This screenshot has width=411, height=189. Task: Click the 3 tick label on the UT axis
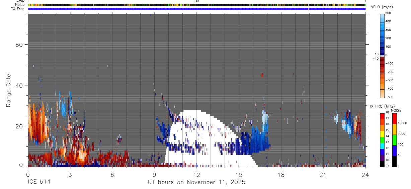[x=70, y=174]
